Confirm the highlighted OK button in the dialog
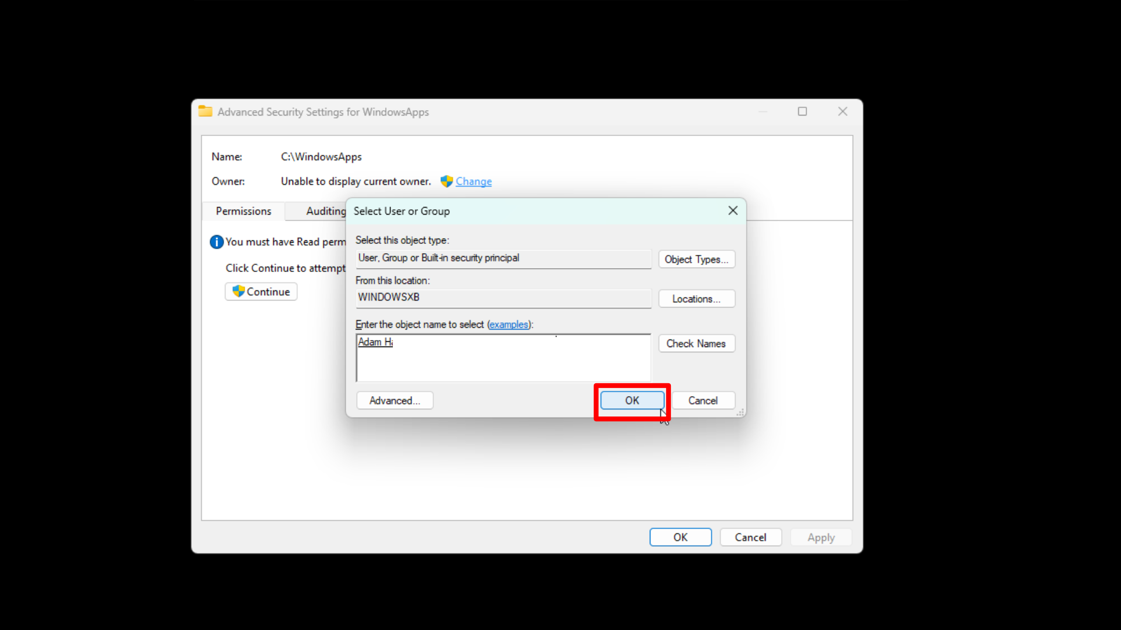 click(x=631, y=400)
